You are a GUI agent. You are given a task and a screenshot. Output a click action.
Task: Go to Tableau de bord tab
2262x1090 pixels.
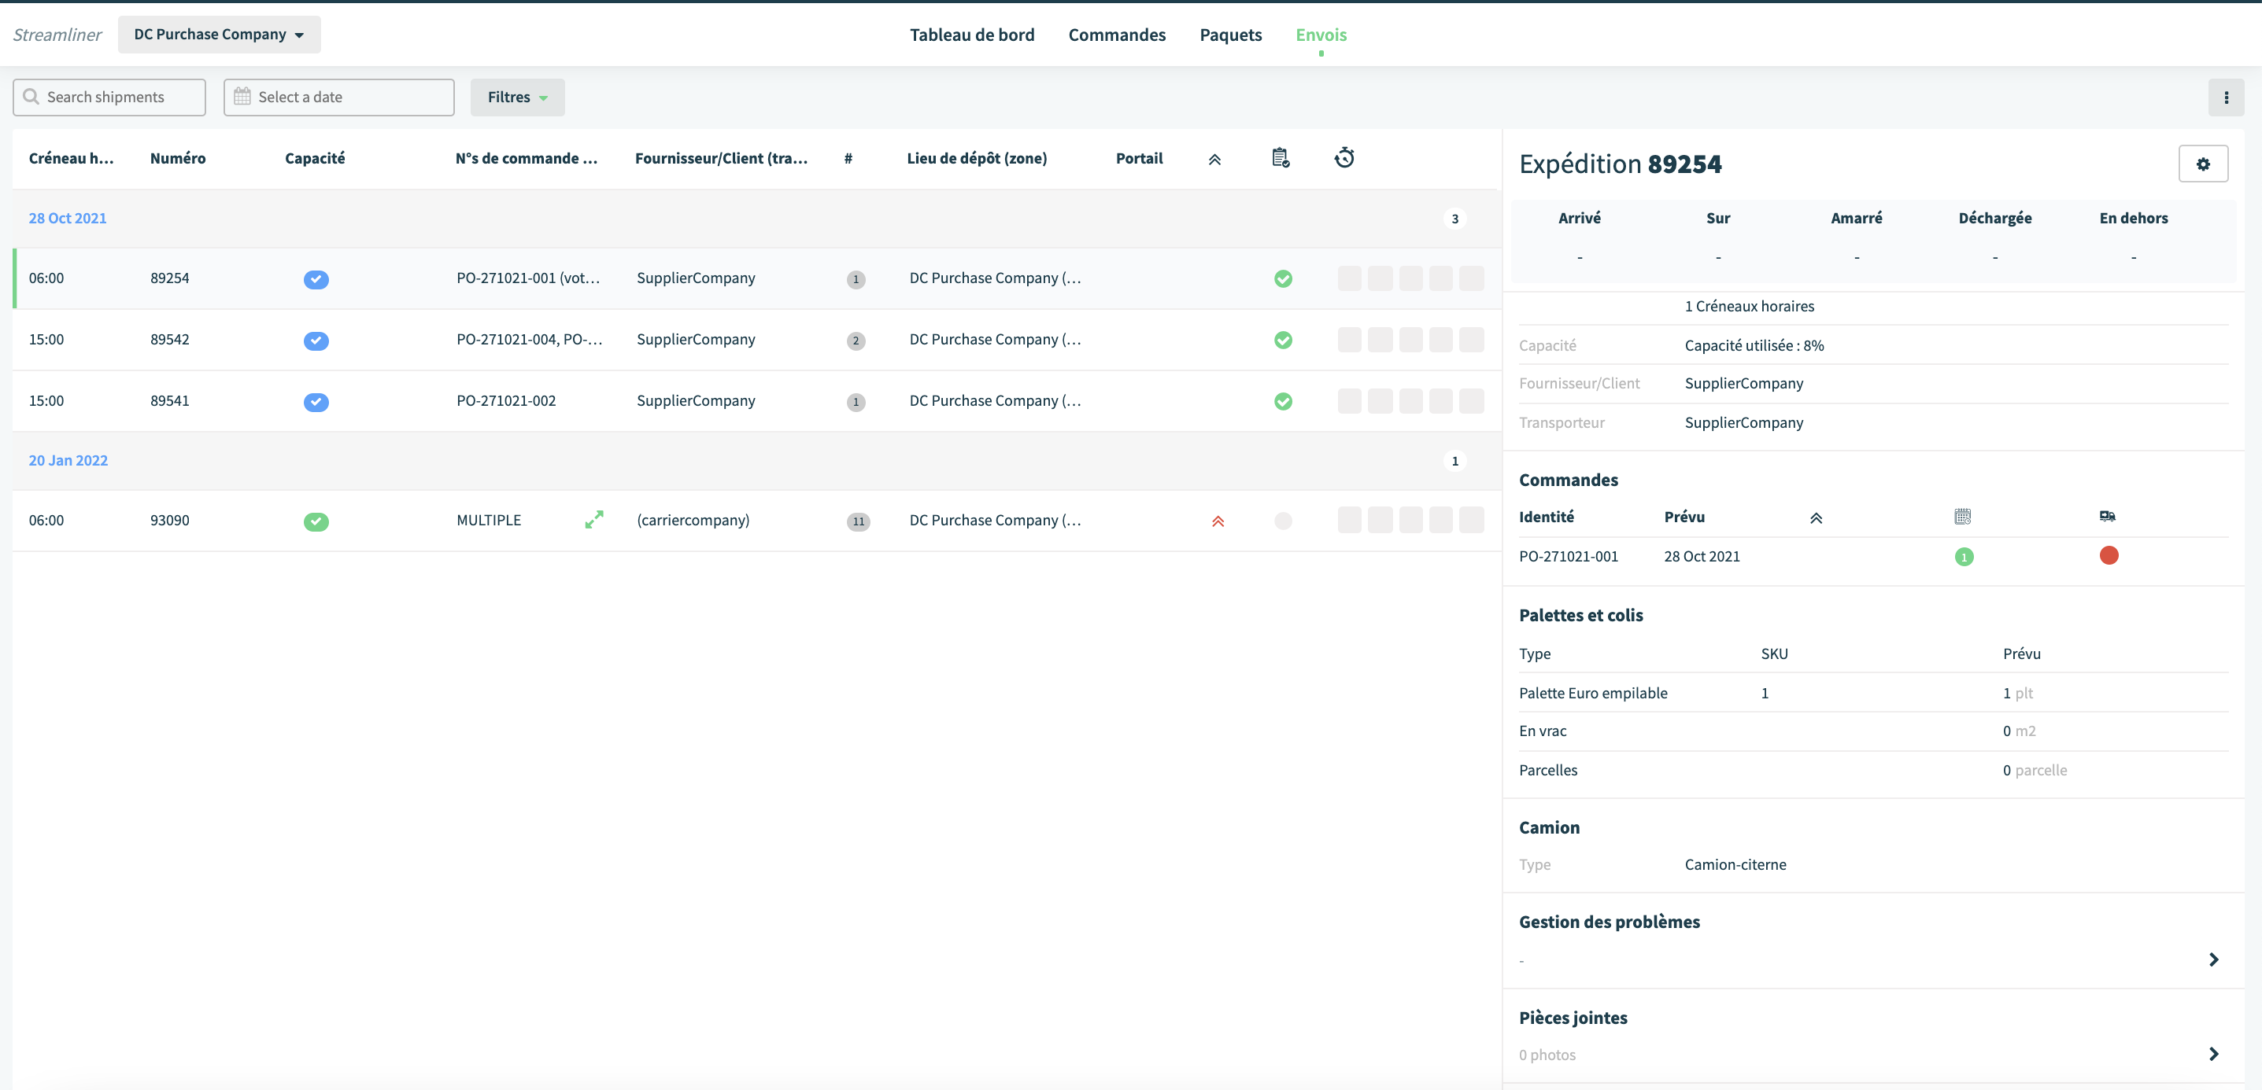pos(972,35)
